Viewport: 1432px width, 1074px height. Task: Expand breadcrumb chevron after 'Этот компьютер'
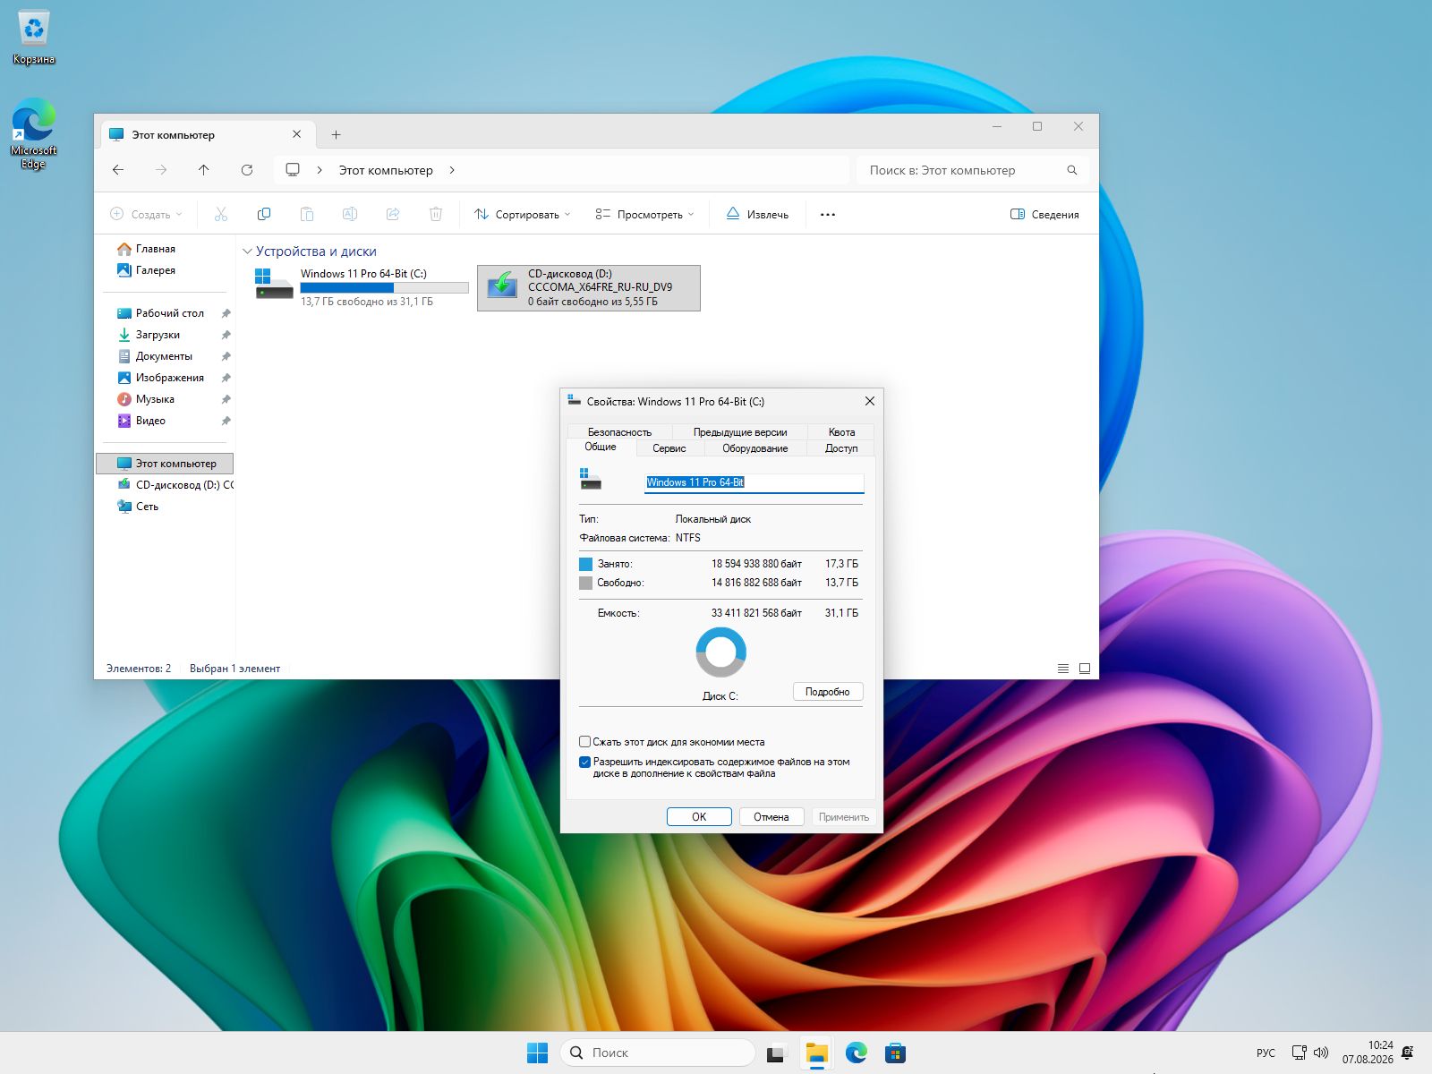452,170
